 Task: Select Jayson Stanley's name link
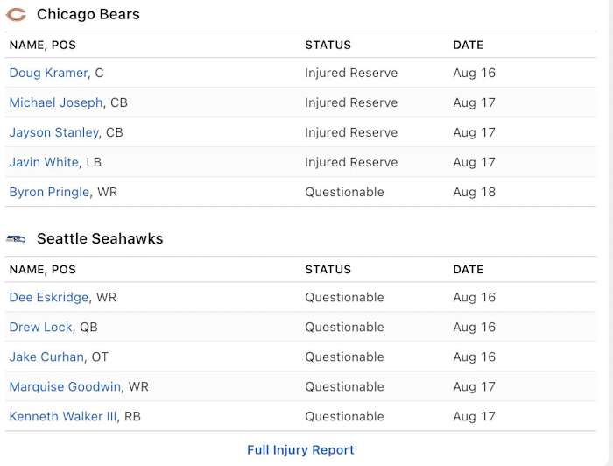[x=53, y=132]
